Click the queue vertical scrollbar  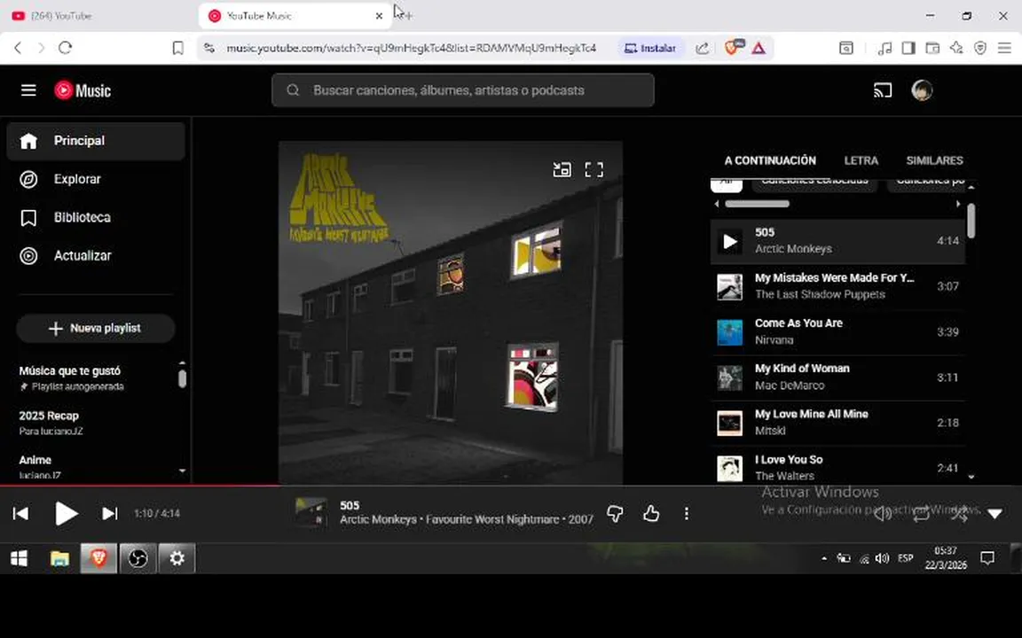pyautogui.click(x=971, y=222)
